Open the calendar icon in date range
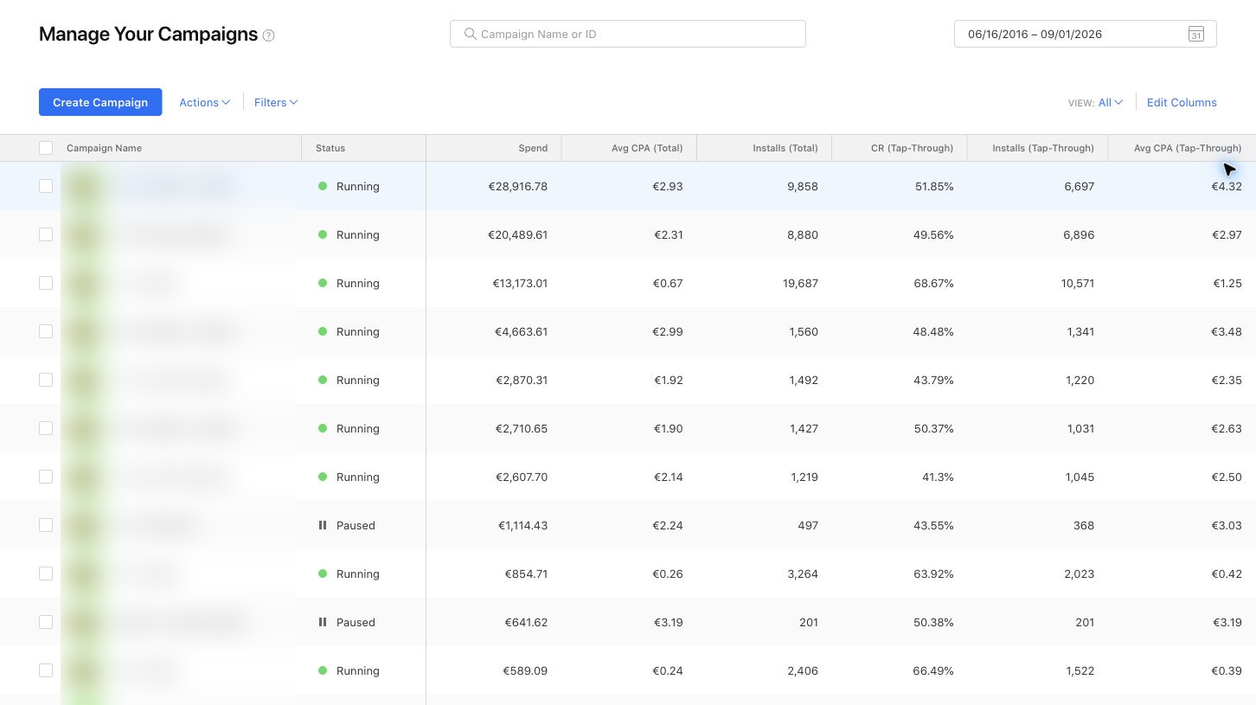 tap(1195, 35)
